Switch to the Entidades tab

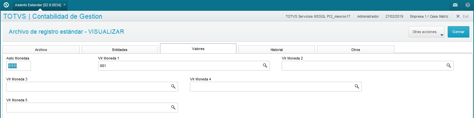[x=120, y=50]
